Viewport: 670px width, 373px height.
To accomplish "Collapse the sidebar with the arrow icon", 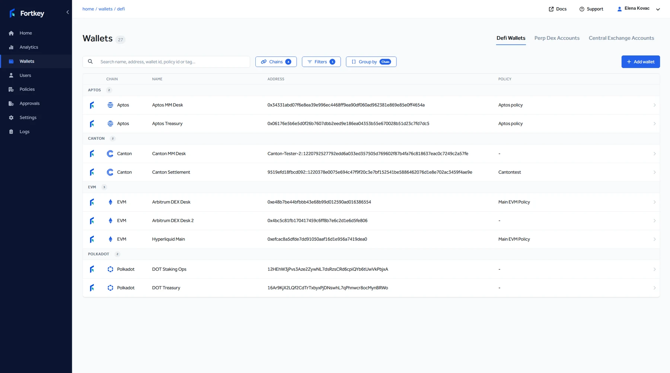I will coord(67,12).
